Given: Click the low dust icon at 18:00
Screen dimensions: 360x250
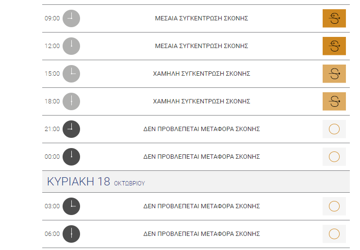Looking at the screenshot, I should [x=334, y=101].
